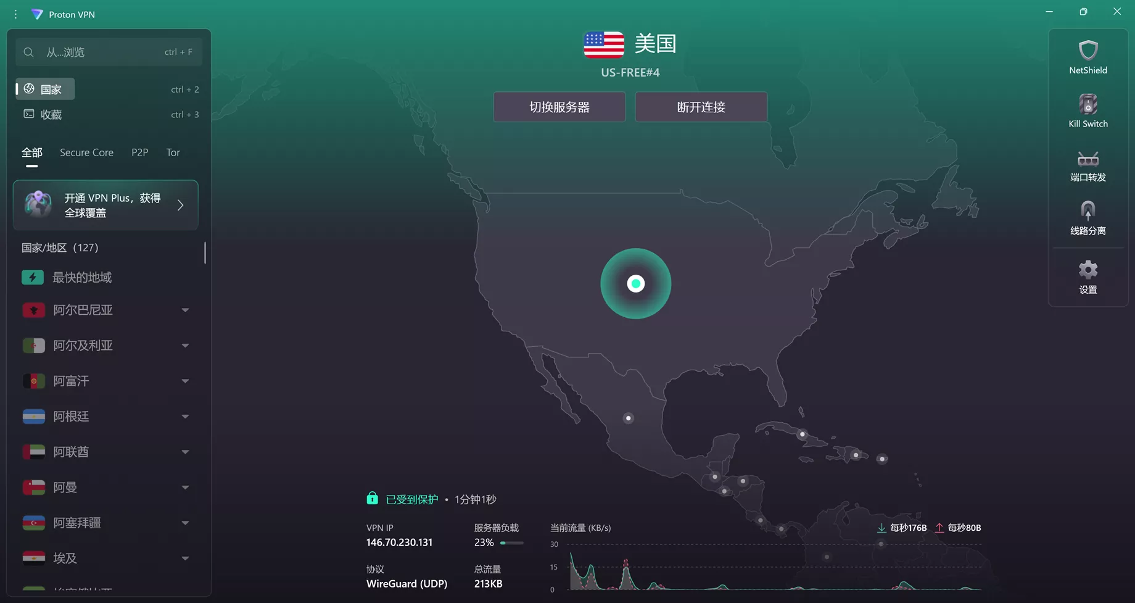
Task: Expand the Albania (阿尔巴尼亚) server list
Action: pos(185,310)
